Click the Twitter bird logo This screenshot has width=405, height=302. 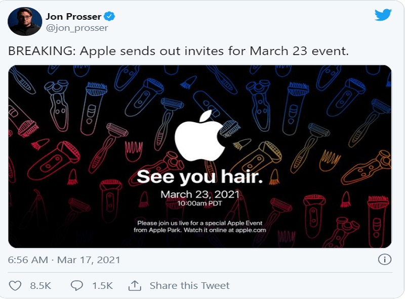click(383, 15)
